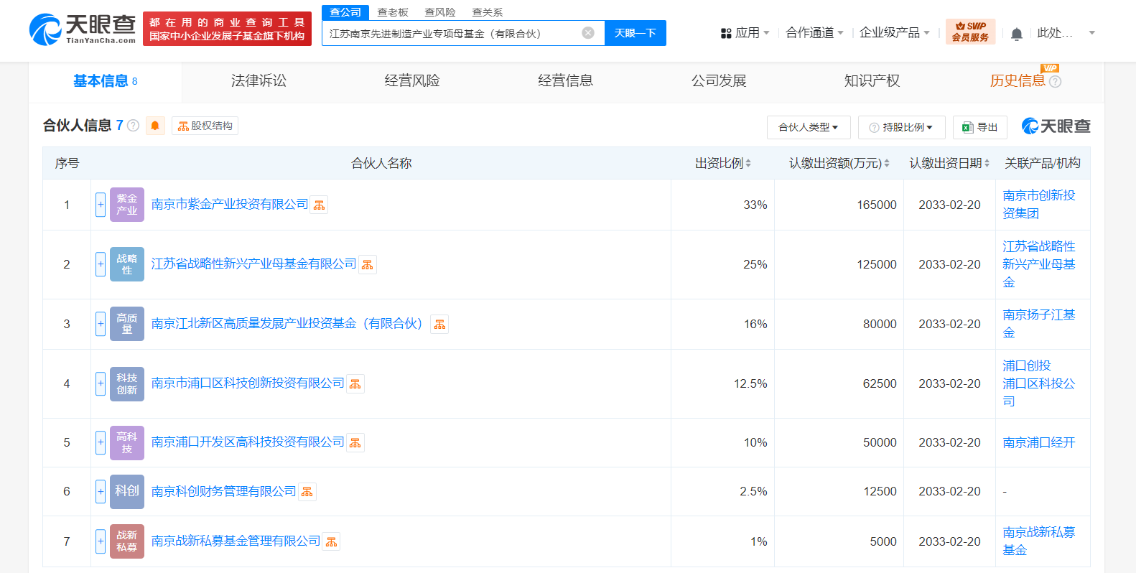Open link 南京市紫金产业投资有限公司
This screenshot has height=573, width=1136.
[230, 205]
